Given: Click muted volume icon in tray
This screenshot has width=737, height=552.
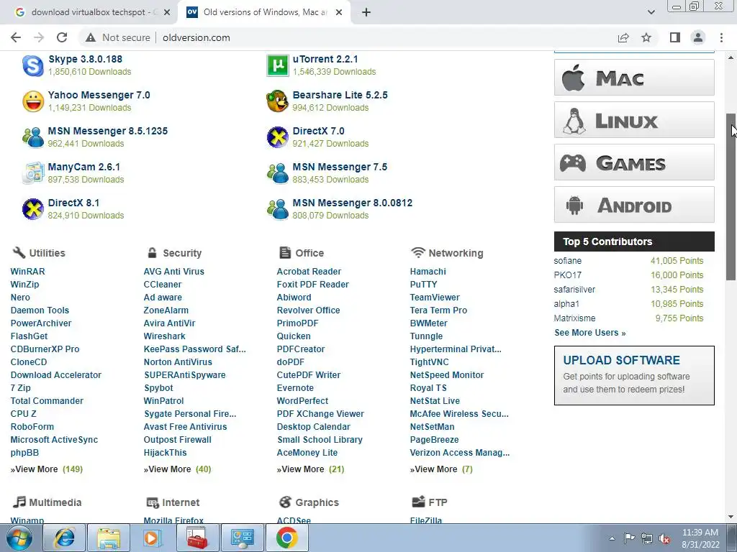Looking at the screenshot, I should 664,539.
